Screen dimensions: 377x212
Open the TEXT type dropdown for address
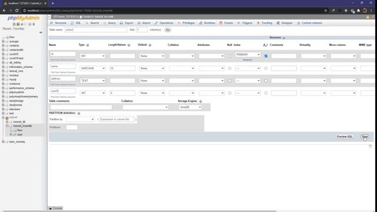92,81
